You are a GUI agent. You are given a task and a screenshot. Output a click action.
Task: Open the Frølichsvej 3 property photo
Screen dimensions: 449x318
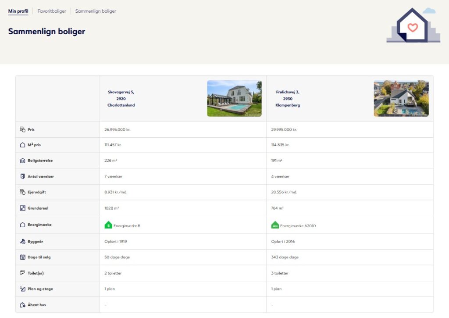pos(401,99)
